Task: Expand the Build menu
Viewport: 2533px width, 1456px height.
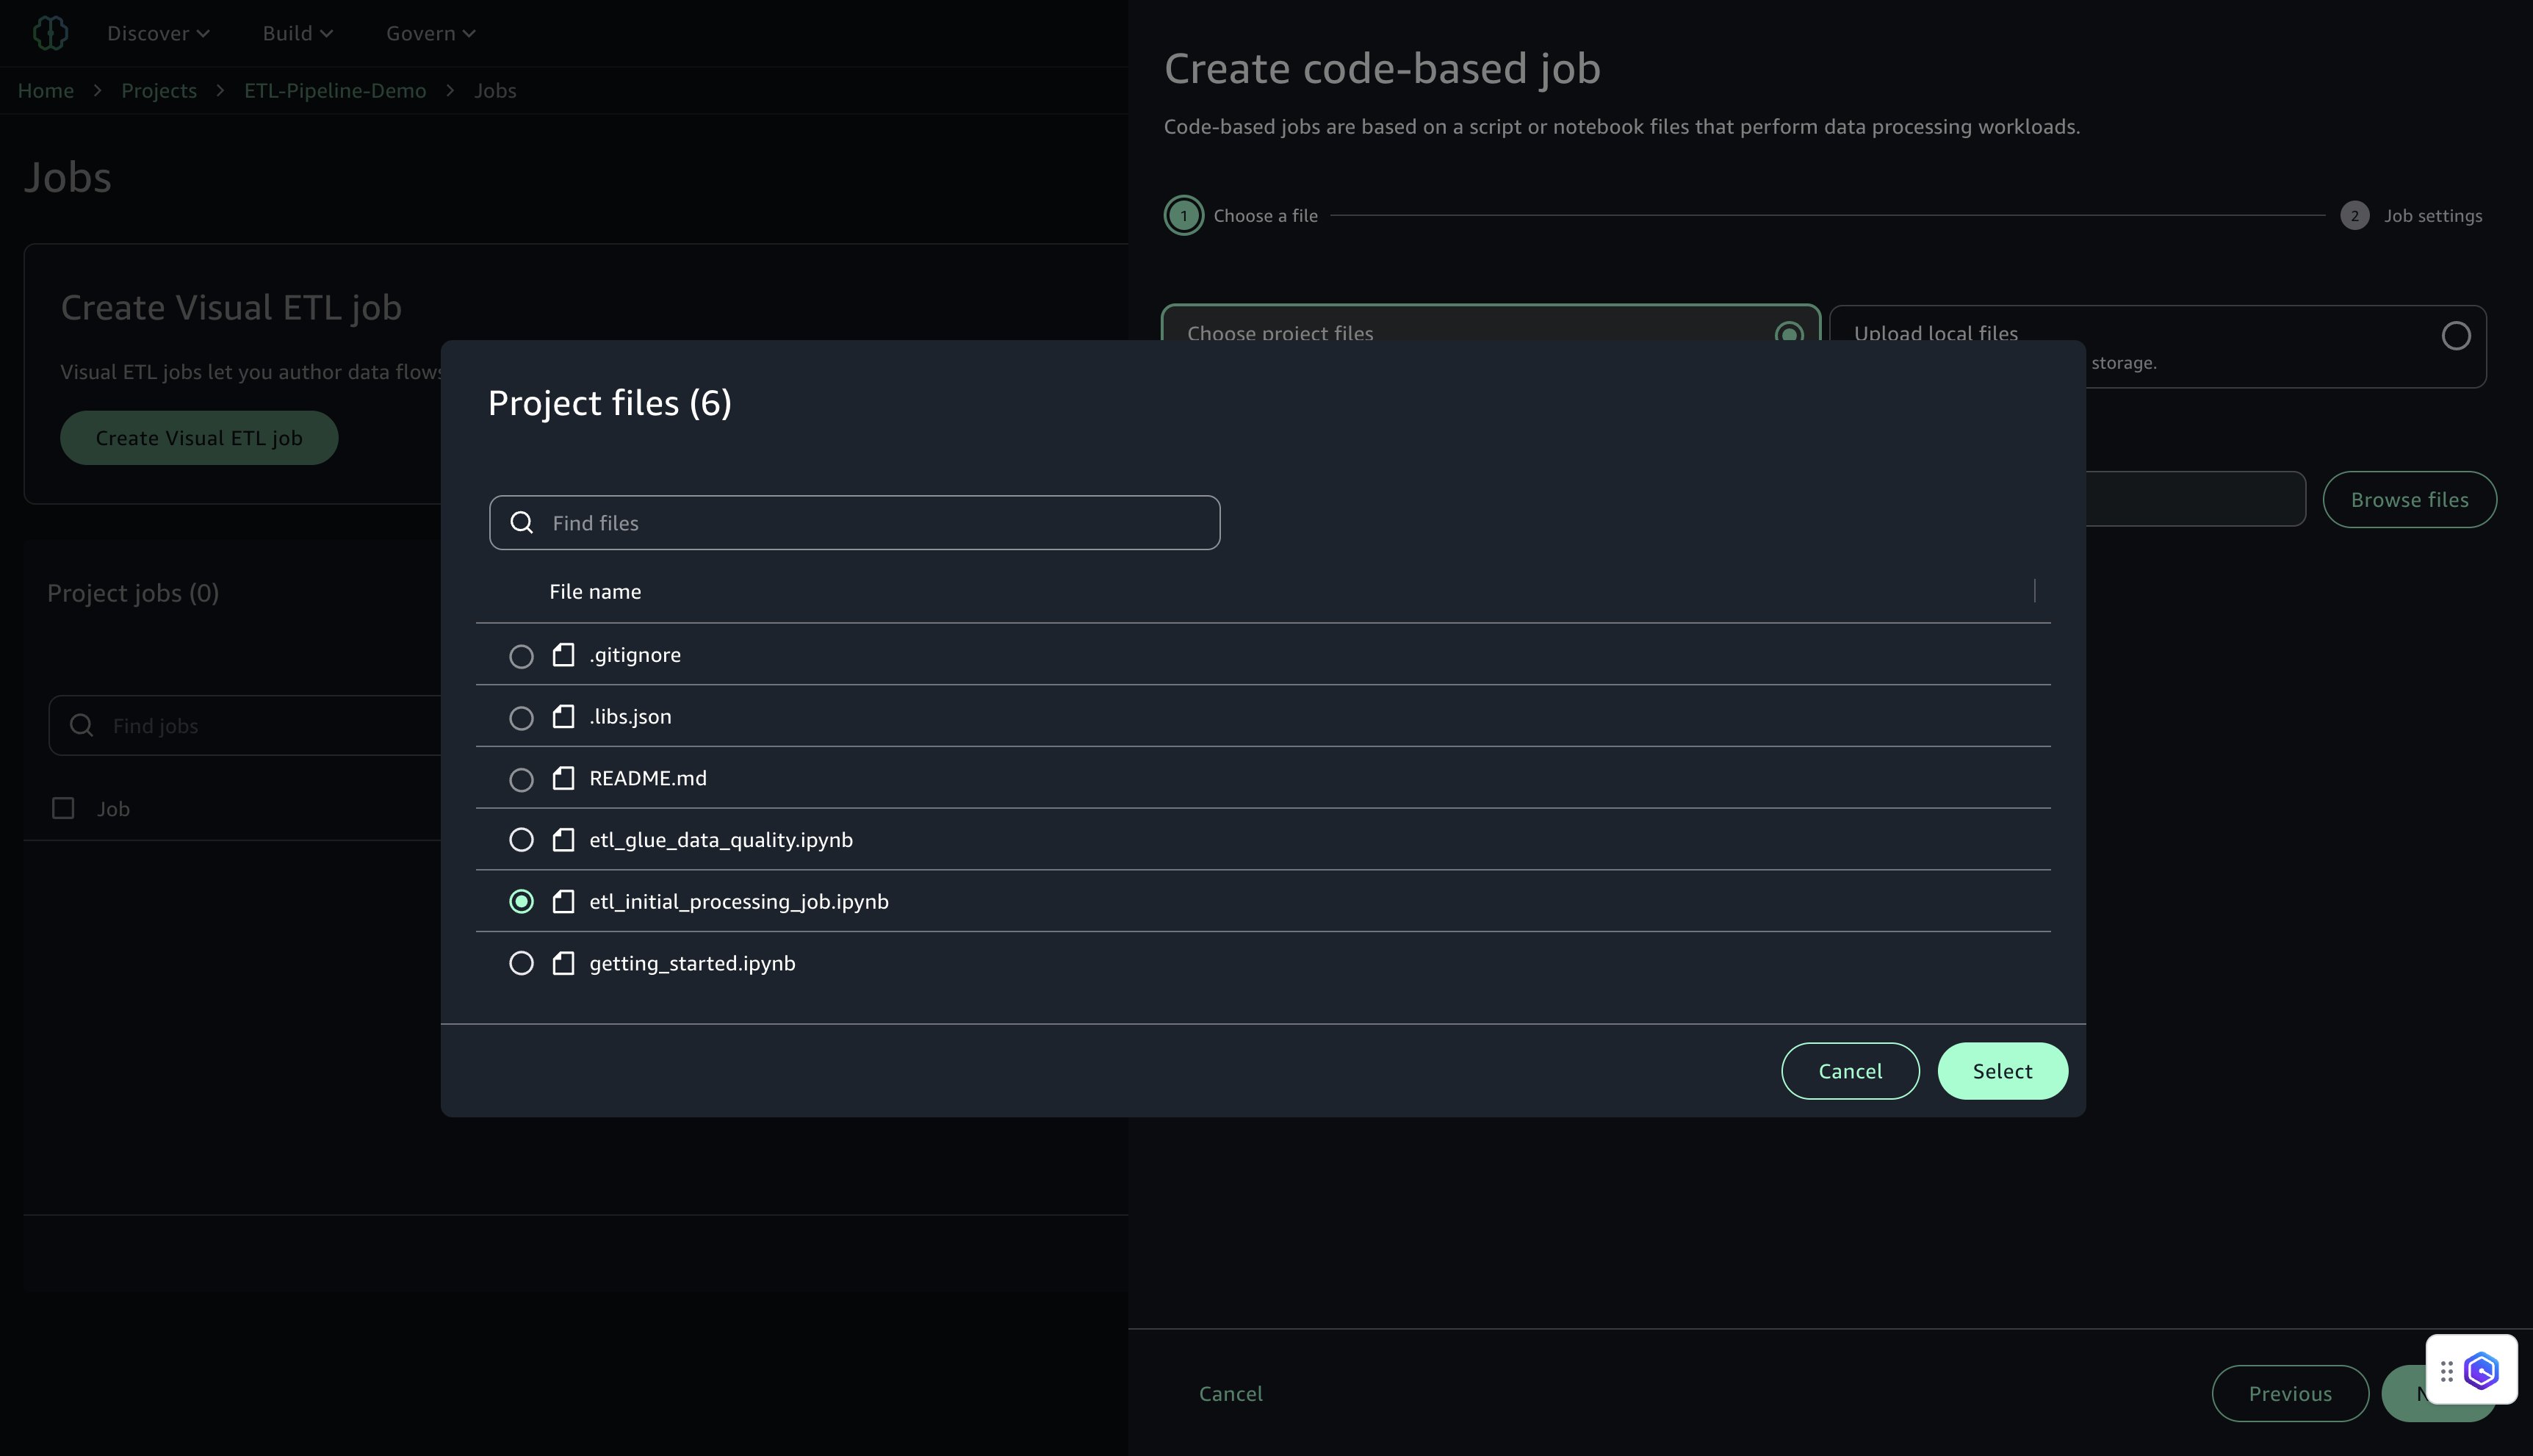Action: [297, 33]
